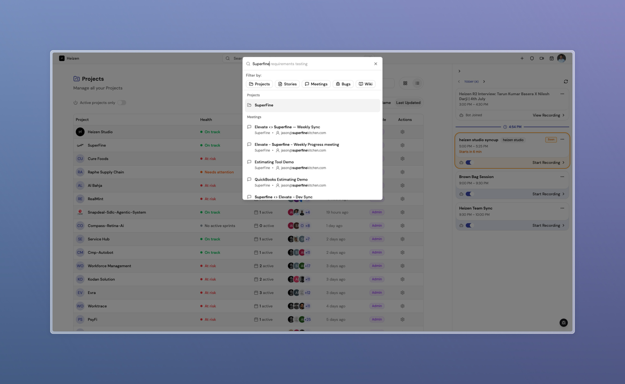Open the bug report icon at bottom right
625x384 pixels.
click(563, 323)
